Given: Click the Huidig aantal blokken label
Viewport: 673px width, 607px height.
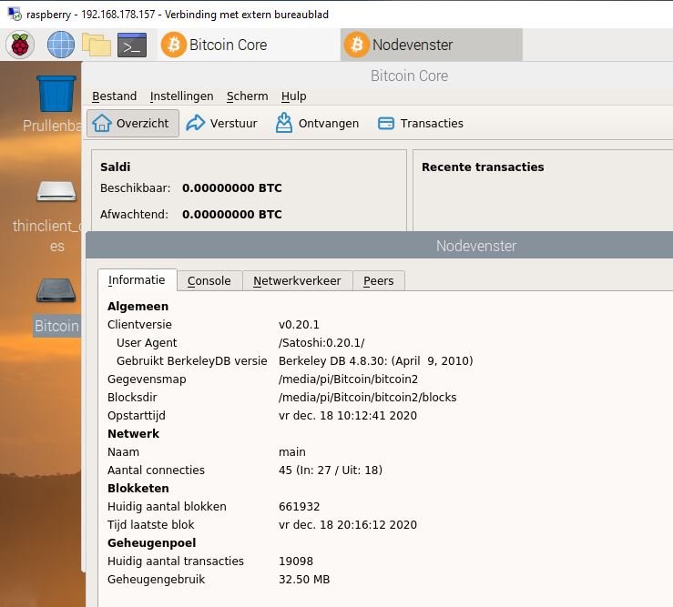Looking at the screenshot, I should (167, 507).
